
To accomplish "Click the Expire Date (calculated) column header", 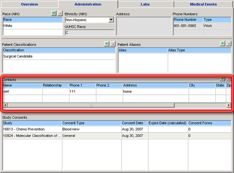I will 168,123.
